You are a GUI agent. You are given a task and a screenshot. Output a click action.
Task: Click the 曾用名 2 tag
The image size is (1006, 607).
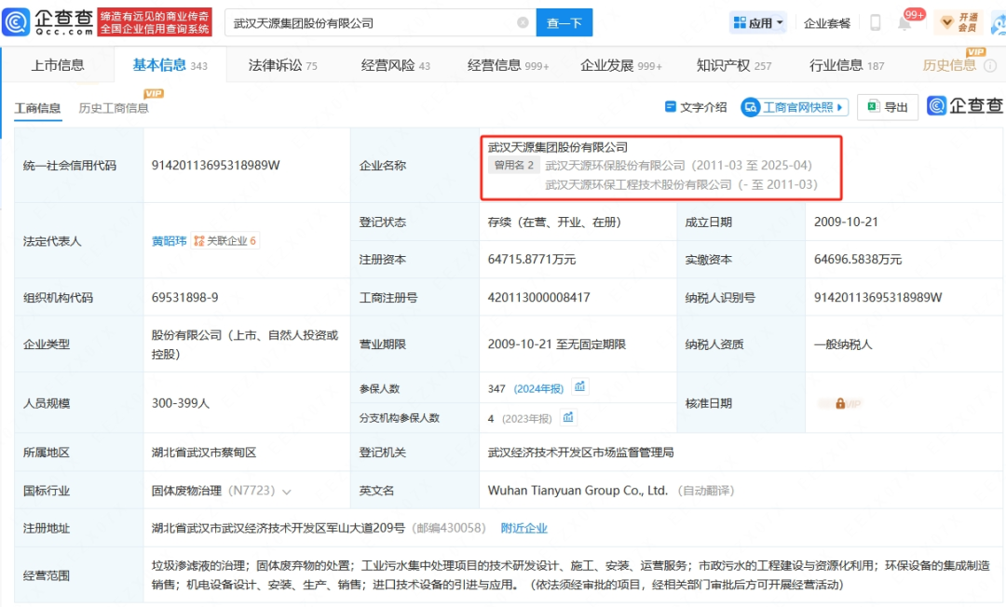tap(514, 166)
